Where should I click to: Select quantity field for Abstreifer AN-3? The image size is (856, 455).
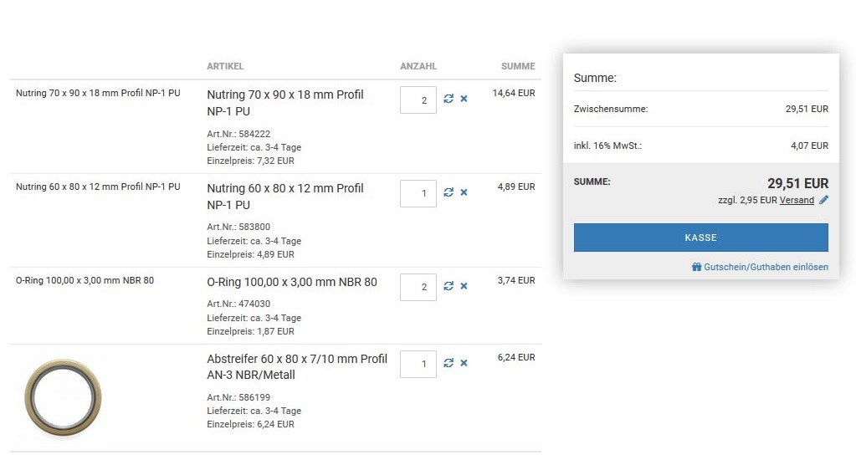418,364
